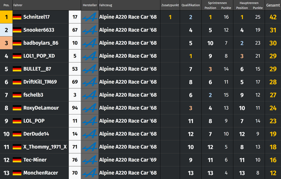Click the Zusatzpunkt column header
Viewport: 281px width, 179px height.
click(x=170, y=5)
